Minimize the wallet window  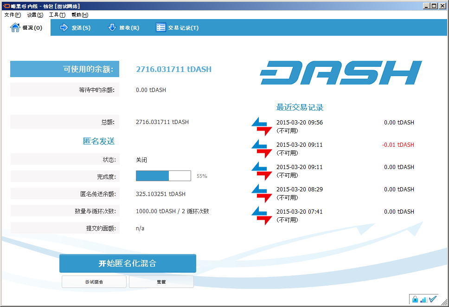tap(426, 6)
